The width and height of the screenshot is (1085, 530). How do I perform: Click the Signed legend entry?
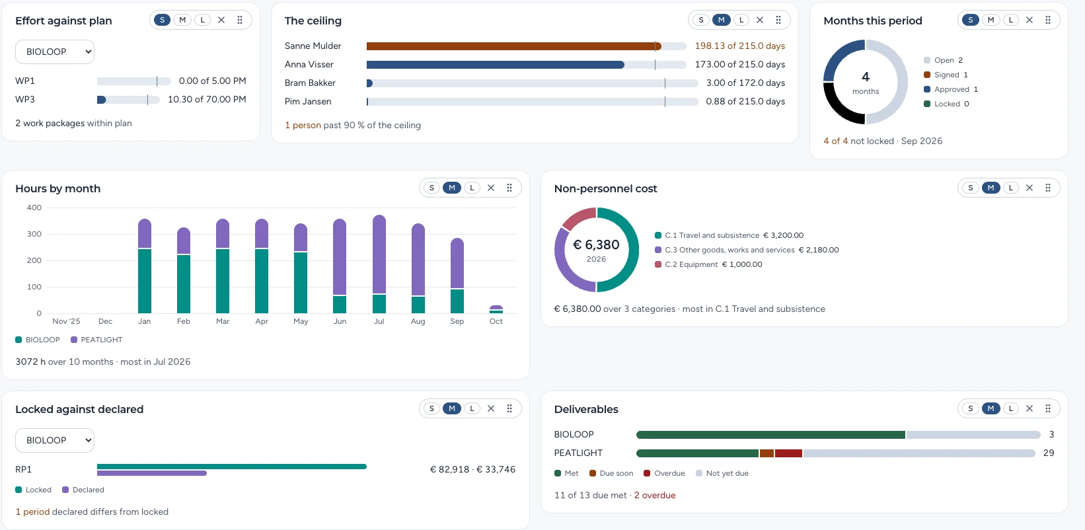pyautogui.click(x=946, y=75)
